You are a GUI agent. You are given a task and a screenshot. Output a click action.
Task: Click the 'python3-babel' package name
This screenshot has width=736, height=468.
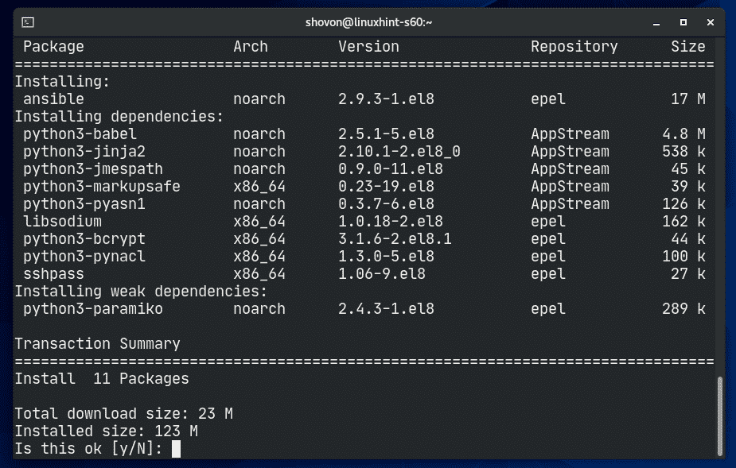pyautogui.click(x=80, y=134)
